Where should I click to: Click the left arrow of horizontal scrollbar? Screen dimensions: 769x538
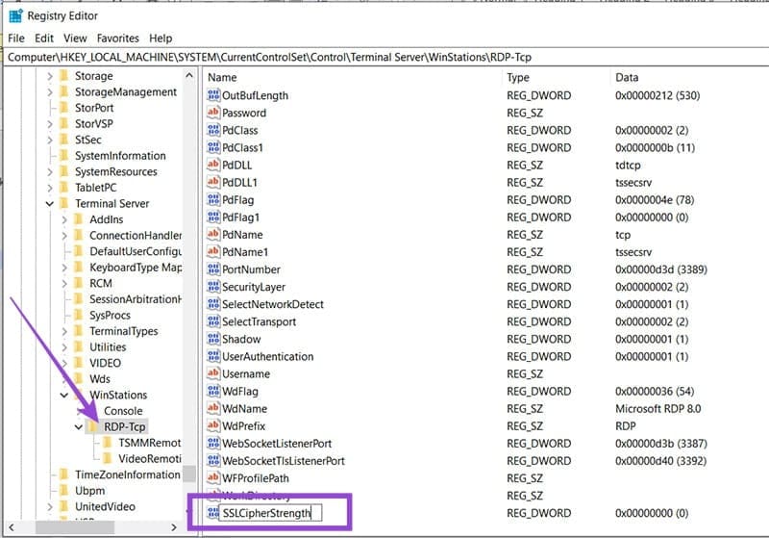[12, 527]
